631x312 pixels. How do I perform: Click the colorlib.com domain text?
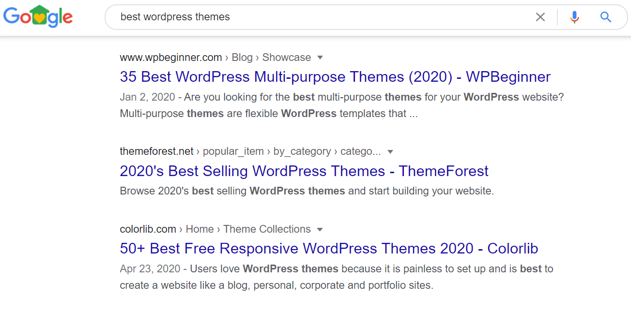(x=148, y=229)
